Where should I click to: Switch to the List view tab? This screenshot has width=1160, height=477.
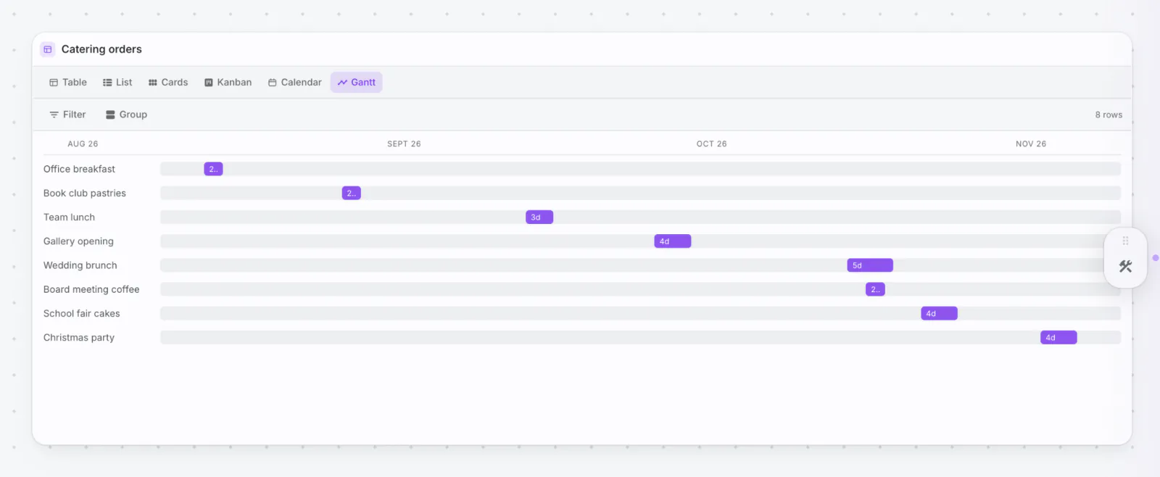[x=117, y=83]
